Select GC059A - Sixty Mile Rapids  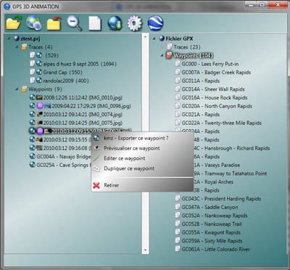[x=212, y=241]
